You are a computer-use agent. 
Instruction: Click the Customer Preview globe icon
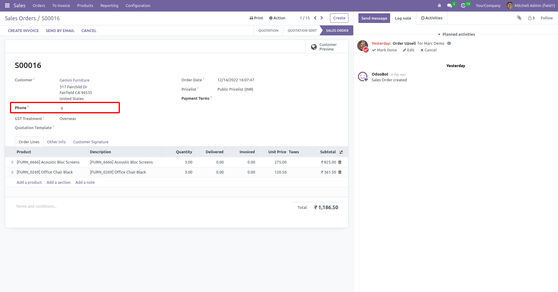(x=314, y=47)
